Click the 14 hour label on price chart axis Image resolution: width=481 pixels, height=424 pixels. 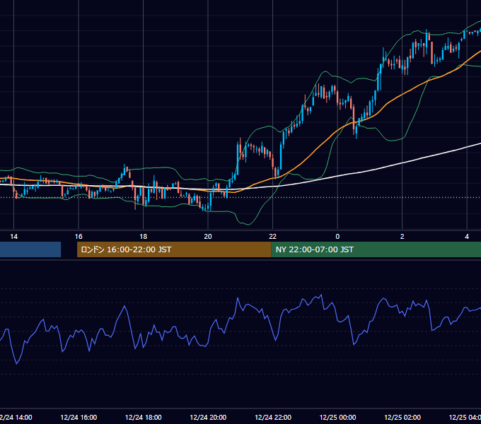pos(14,237)
